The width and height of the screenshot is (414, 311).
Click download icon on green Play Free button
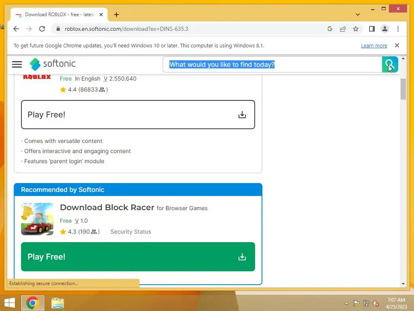click(242, 257)
